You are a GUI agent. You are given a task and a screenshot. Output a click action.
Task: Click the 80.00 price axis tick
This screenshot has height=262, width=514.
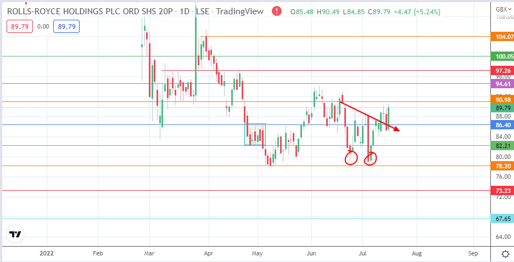[x=504, y=157]
